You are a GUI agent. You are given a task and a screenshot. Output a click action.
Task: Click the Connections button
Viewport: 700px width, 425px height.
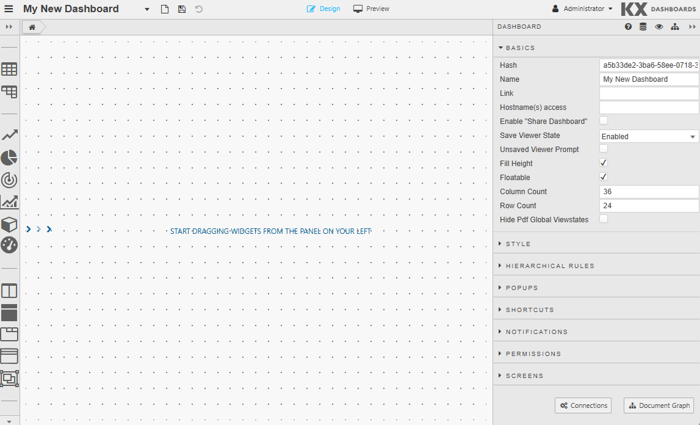tap(583, 405)
